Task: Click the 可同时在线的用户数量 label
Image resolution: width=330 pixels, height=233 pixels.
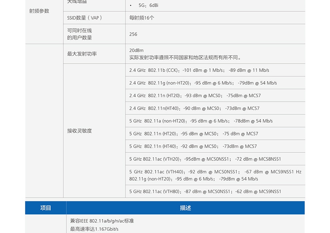Action: tap(80, 34)
